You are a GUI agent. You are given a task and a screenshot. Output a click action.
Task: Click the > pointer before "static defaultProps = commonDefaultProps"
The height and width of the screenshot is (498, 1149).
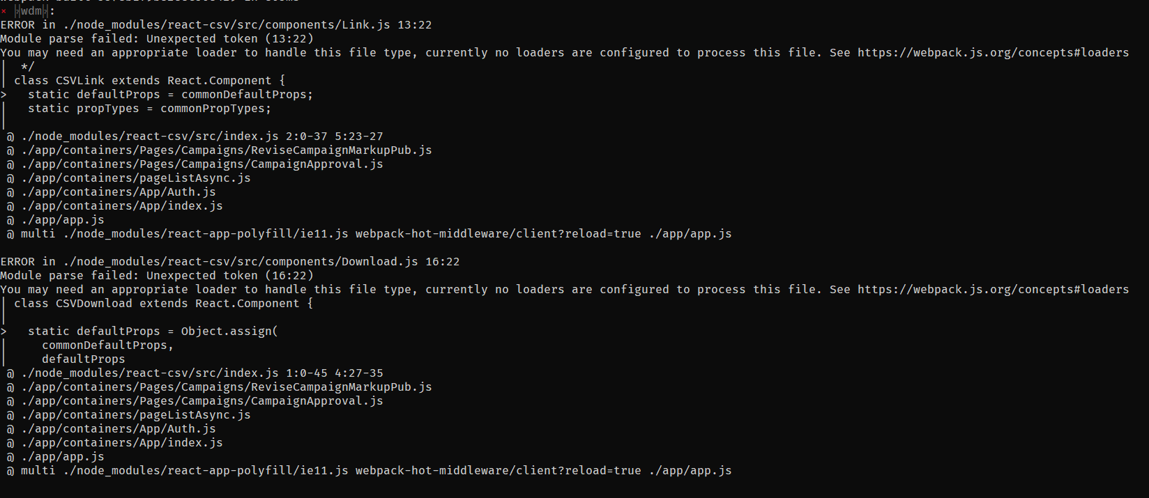[x=3, y=95]
